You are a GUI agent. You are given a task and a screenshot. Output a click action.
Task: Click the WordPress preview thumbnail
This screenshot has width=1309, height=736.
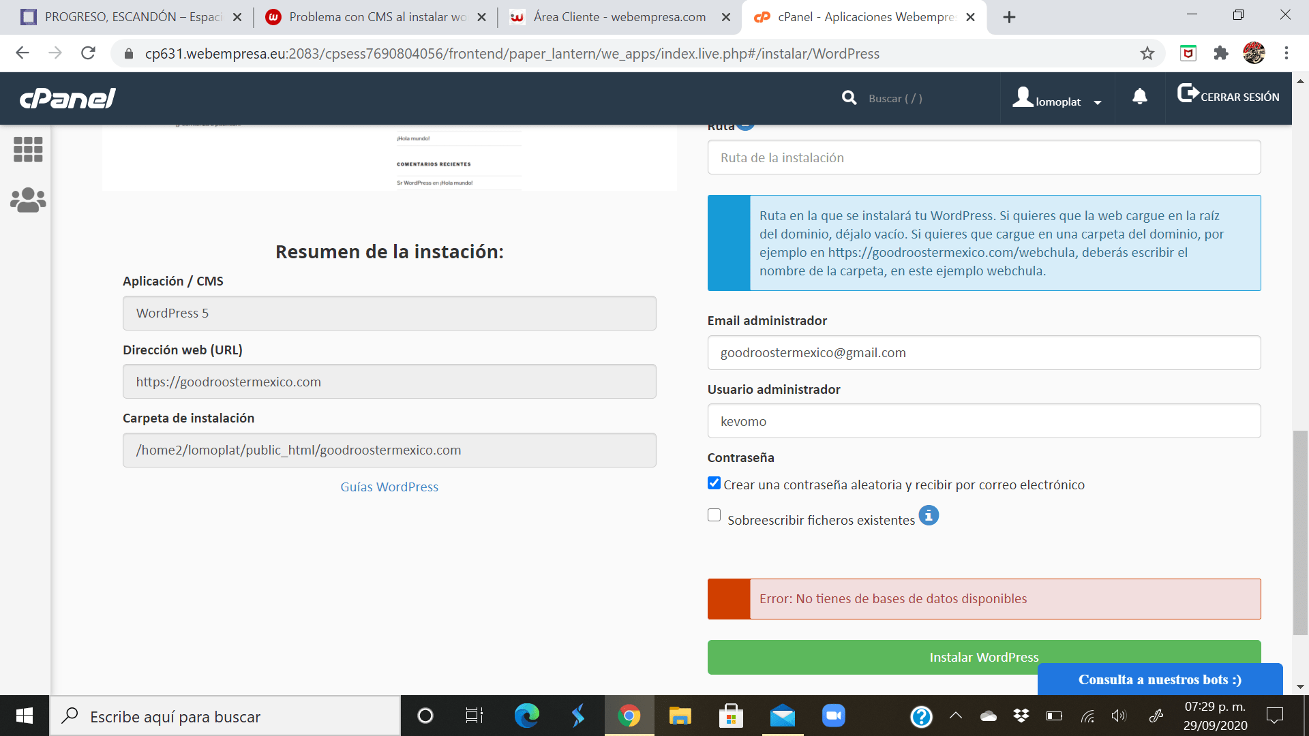click(389, 157)
